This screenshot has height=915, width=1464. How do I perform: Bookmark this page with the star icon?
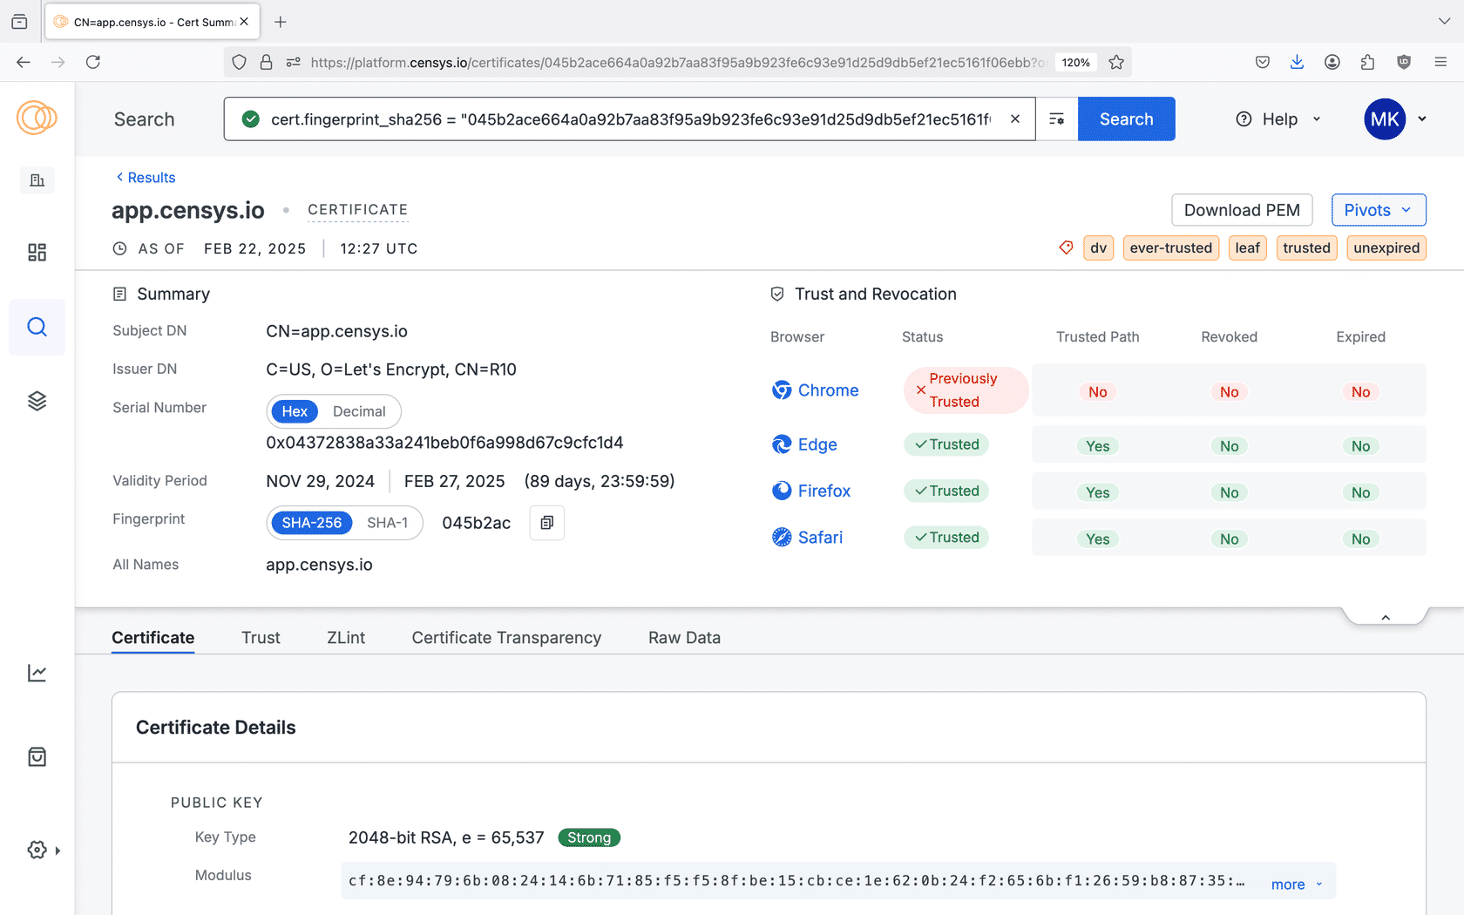(x=1116, y=62)
